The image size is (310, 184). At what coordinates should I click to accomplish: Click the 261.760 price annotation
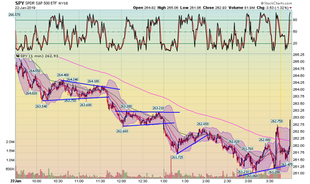point(247,149)
